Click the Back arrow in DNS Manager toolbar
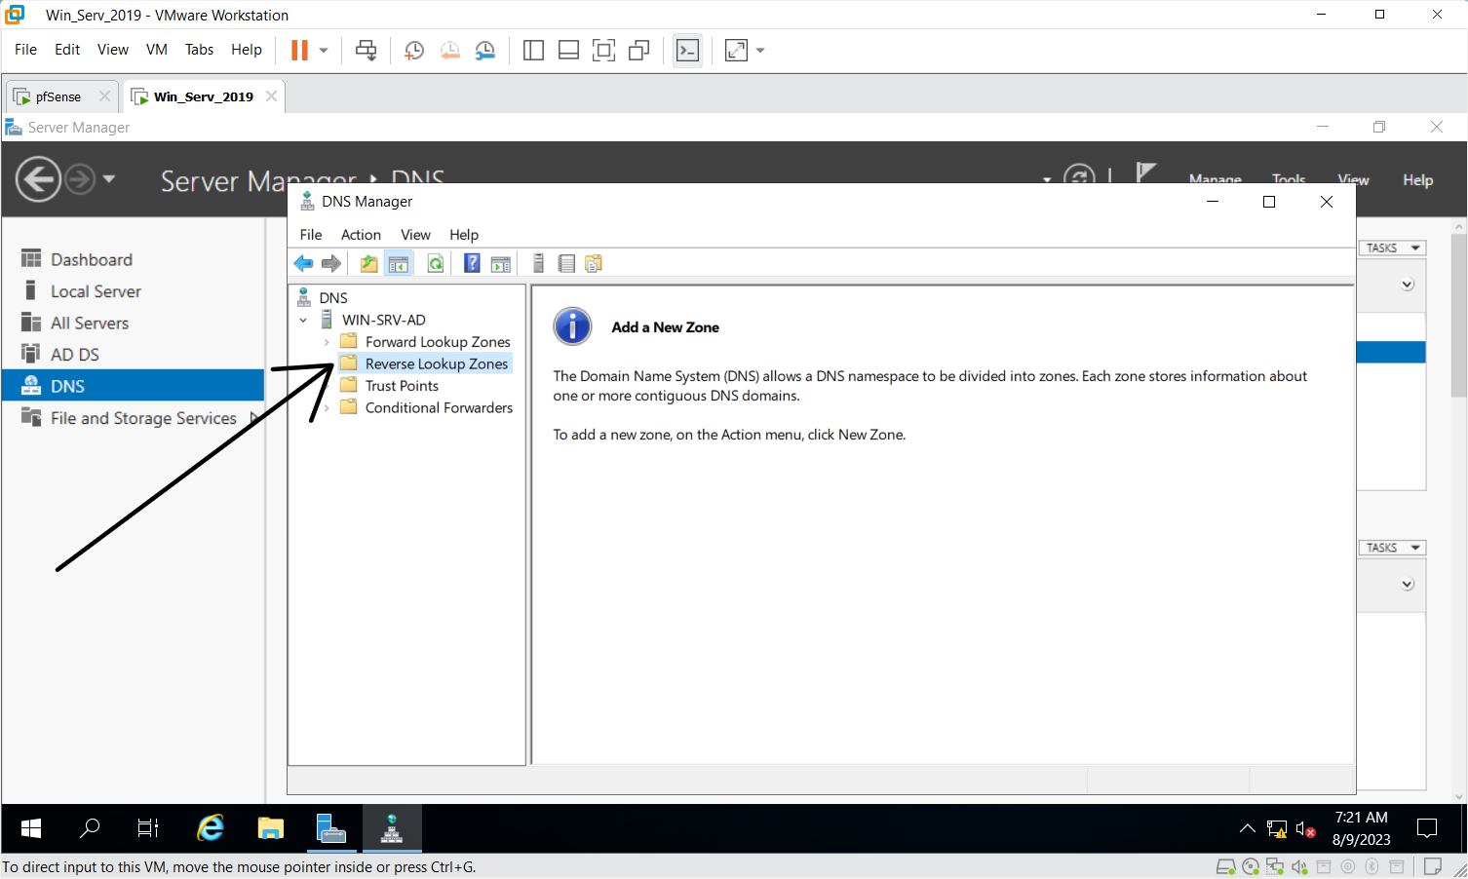The height and width of the screenshot is (879, 1468). click(303, 263)
